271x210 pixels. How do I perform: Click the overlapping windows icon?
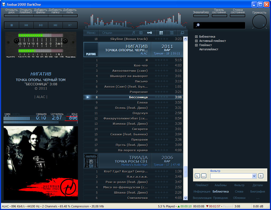click(182, 33)
